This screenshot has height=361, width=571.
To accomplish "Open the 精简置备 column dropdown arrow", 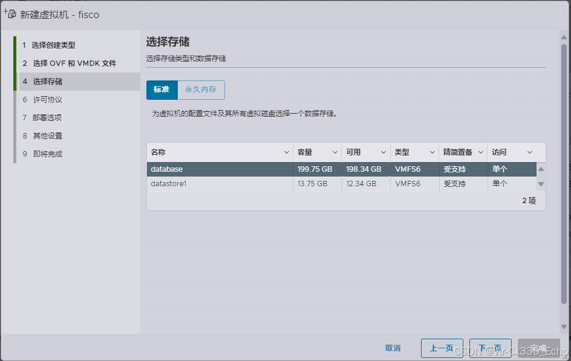I will tap(481, 152).
